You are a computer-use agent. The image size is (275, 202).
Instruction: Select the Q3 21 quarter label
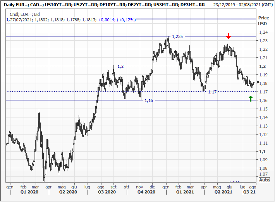click(x=249, y=192)
